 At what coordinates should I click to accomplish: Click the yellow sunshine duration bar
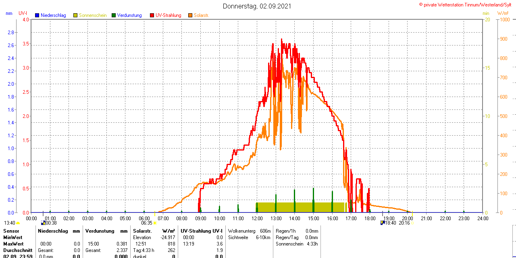point(300,207)
